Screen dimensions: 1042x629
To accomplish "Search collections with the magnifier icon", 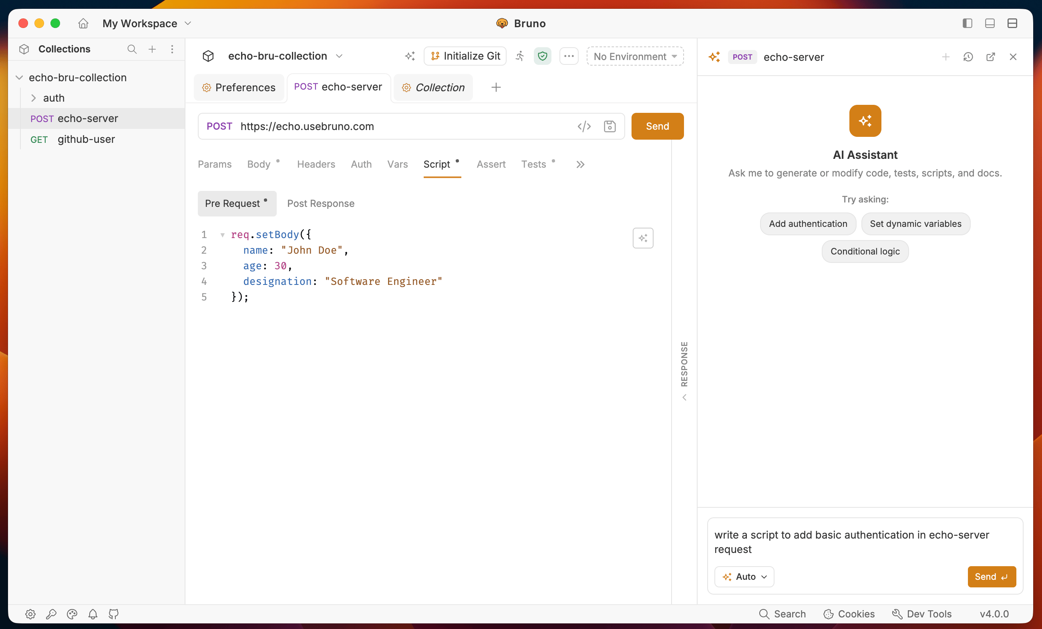I will [132, 49].
